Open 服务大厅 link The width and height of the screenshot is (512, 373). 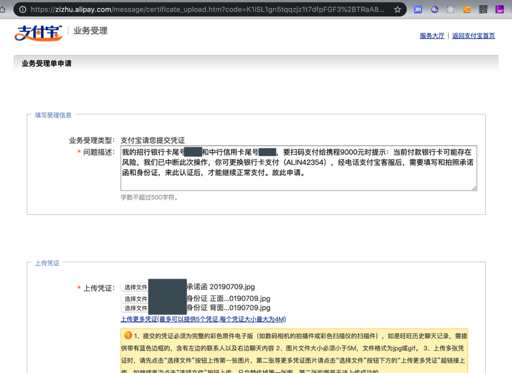pos(432,36)
